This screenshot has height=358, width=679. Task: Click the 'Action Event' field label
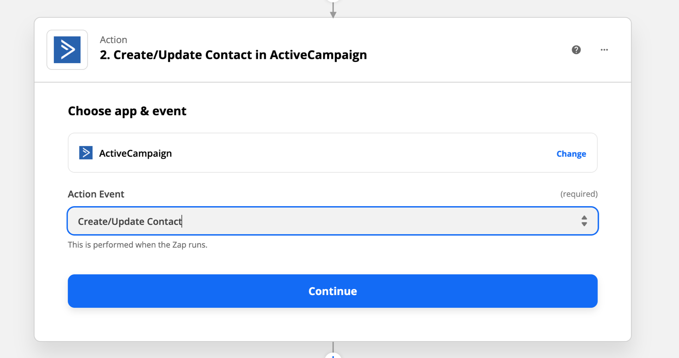coord(96,194)
